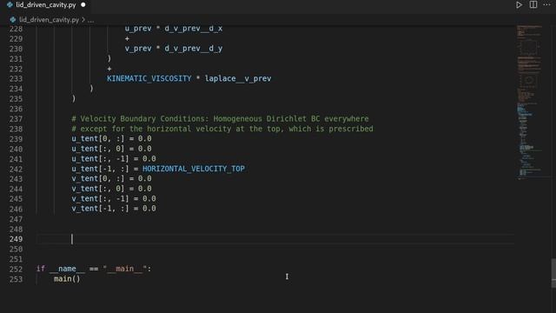556x313 pixels.
Task: Split the editor with layout icon
Action: tap(533, 5)
